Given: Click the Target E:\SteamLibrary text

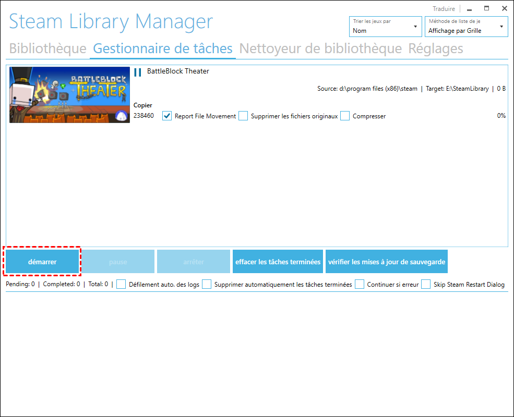Looking at the screenshot, I should pos(457,89).
